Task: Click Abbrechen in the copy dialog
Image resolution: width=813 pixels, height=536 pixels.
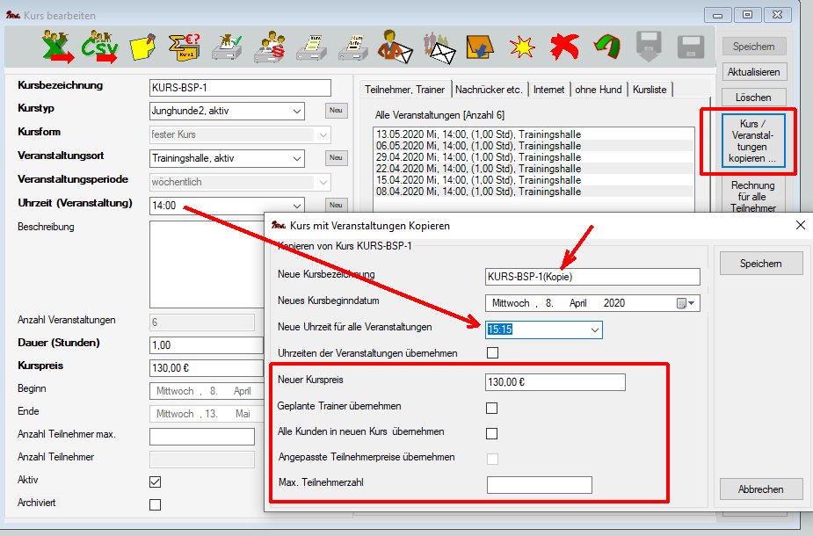Action: coord(760,489)
